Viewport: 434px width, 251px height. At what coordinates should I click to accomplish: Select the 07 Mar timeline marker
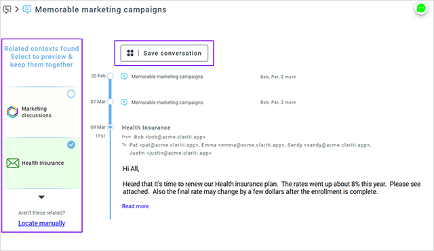pyautogui.click(x=111, y=102)
